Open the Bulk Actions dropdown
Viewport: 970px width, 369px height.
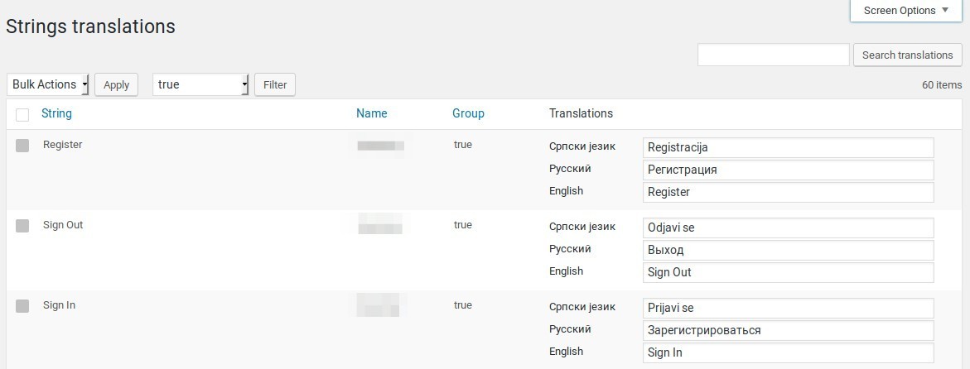[48, 84]
